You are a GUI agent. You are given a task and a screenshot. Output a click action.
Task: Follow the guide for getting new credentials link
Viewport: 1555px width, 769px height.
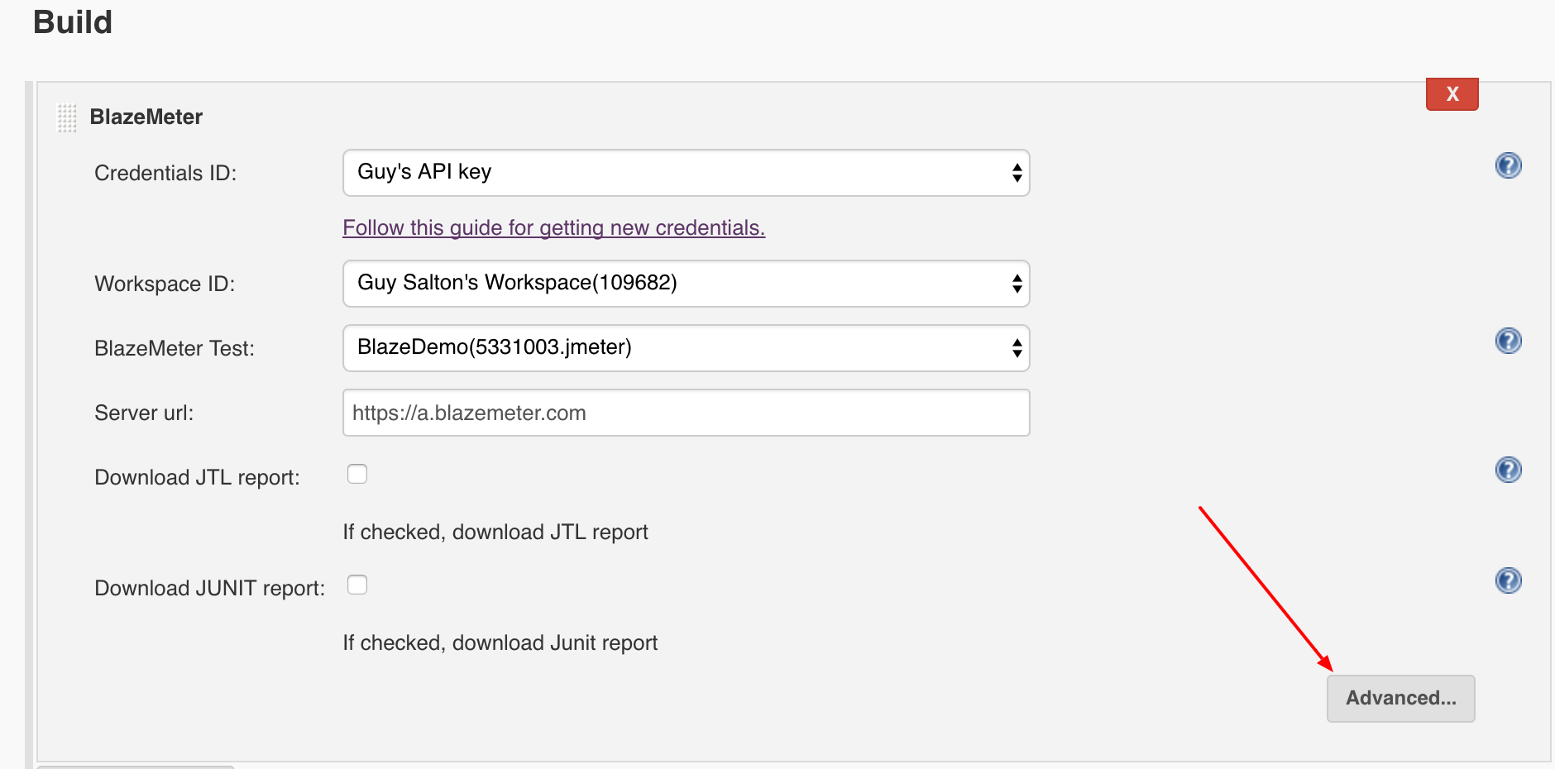(553, 227)
